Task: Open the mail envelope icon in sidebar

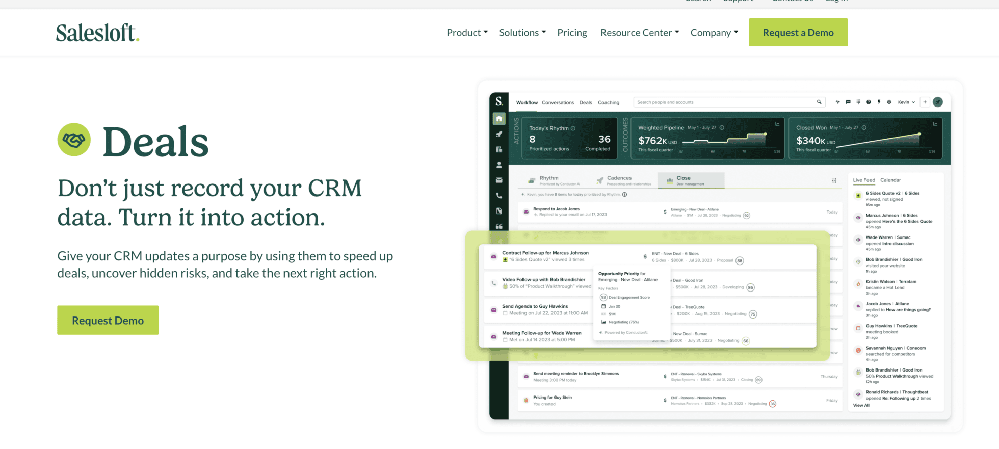Action: (x=499, y=180)
